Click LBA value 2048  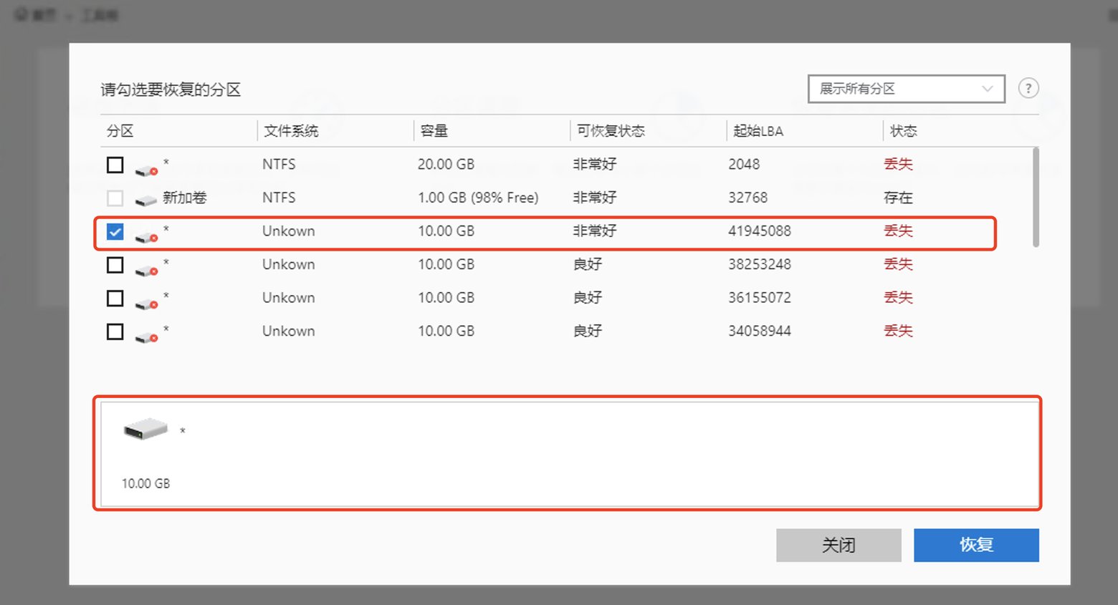[x=744, y=164]
